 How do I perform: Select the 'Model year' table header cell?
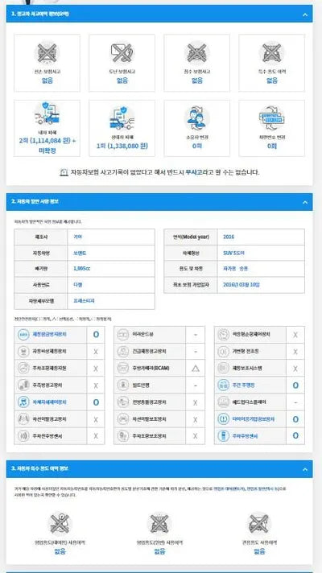(191, 237)
